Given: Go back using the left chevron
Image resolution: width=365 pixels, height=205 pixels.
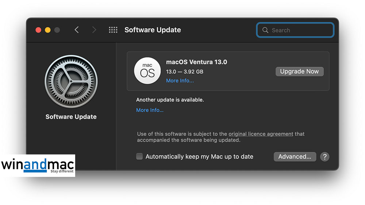Looking at the screenshot, I should tap(77, 30).
